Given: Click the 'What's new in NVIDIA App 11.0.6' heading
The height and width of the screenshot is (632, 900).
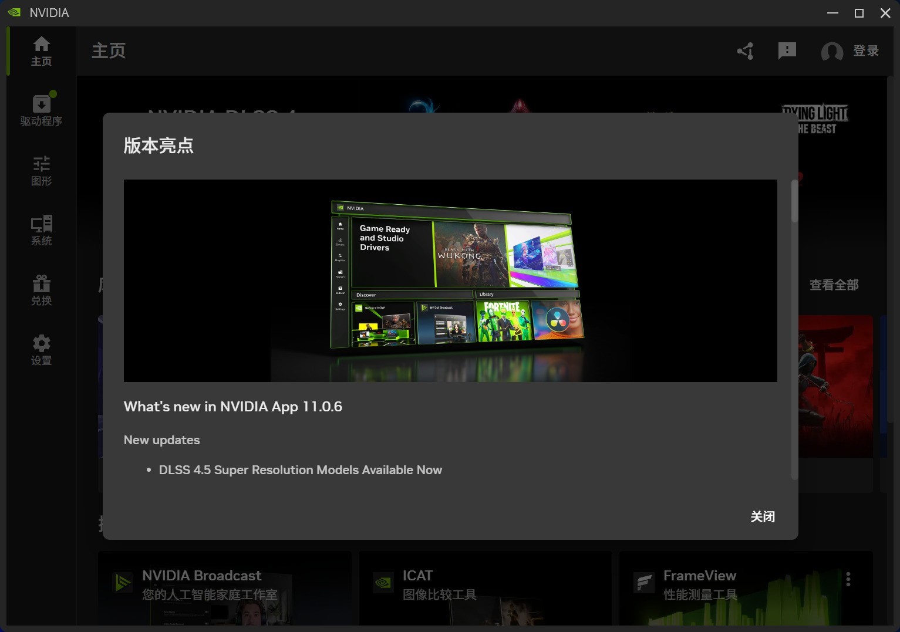Looking at the screenshot, I should pos(233,407).
